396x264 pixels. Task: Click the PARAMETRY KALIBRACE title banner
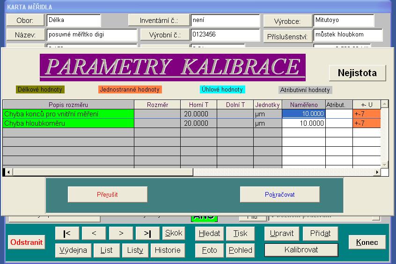[x=173, y=67]
